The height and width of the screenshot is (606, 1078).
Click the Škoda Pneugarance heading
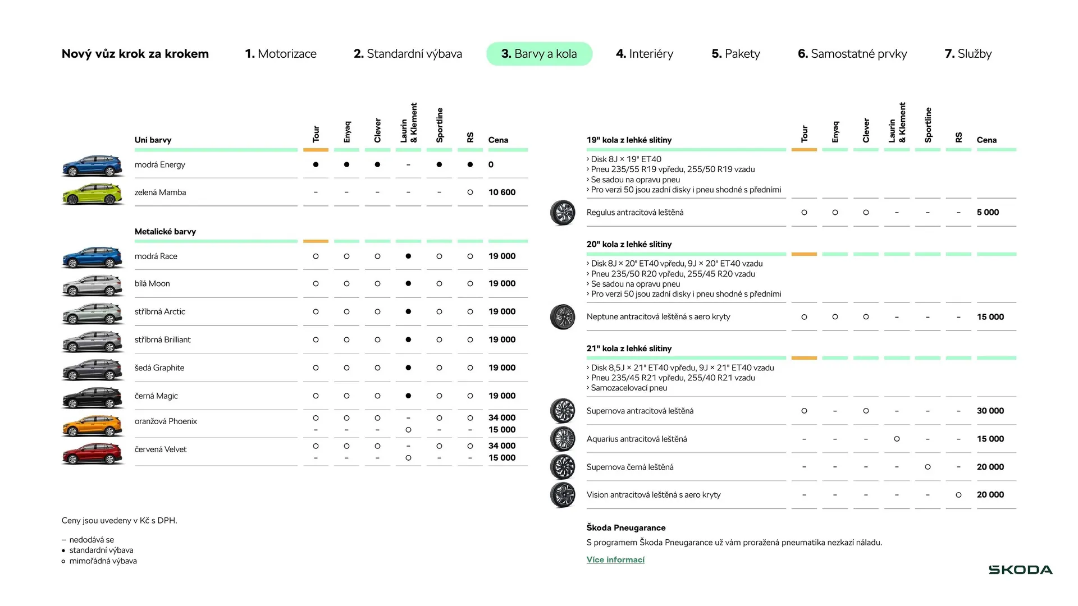point(626,527)
